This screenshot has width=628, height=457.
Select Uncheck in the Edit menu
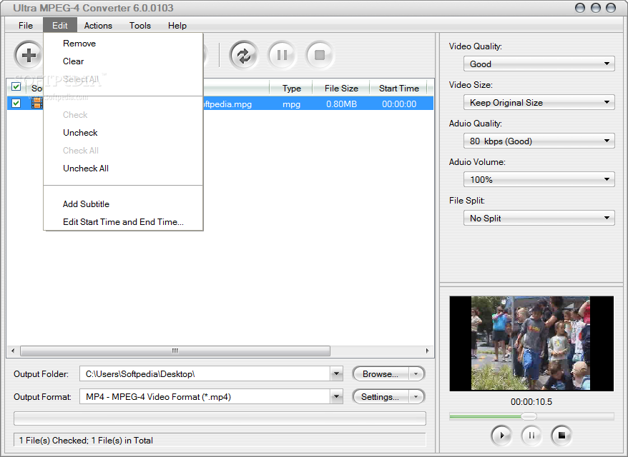click(123, 132)
